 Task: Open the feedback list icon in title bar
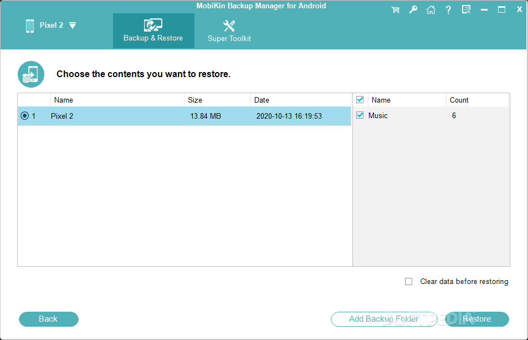(466, 9)
